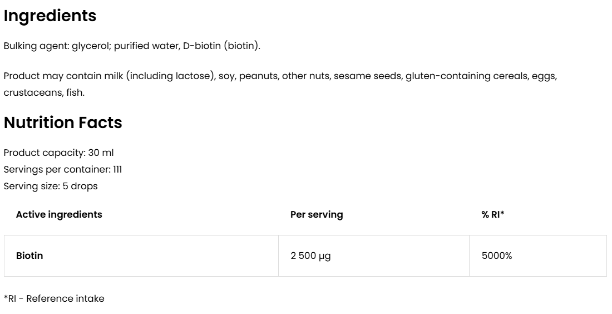612x314 pixels.
Task: Select the 5000% table cell
Action: click(x=497, y=256)
